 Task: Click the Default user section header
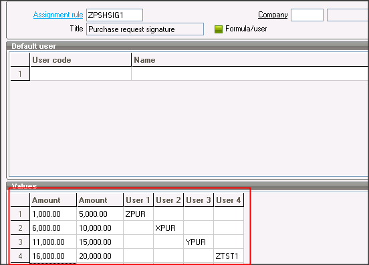(188, 46)
